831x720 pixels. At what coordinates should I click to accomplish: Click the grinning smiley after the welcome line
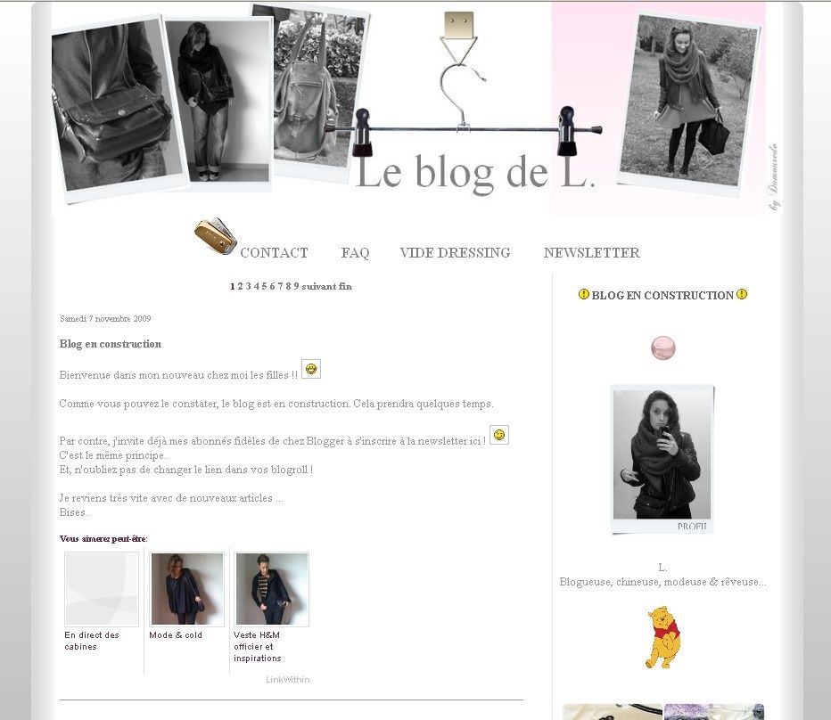pyautogui.click(x=311, y=369)
